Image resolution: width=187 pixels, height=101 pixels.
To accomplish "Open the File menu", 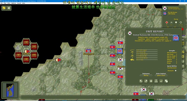I will pos(2,3).
